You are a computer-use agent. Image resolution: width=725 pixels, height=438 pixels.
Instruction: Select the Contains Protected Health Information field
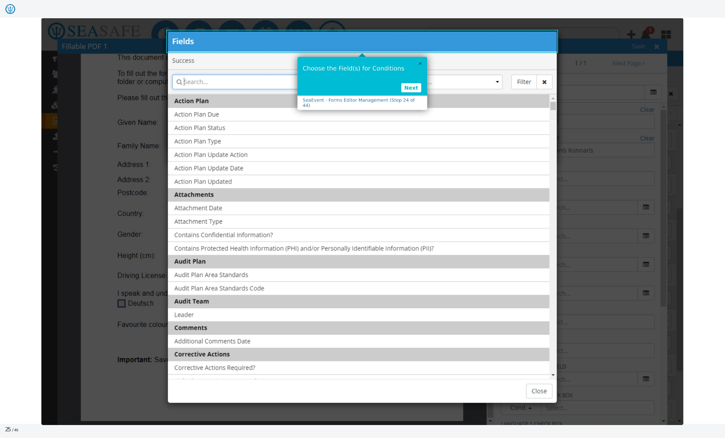point(359,248)
